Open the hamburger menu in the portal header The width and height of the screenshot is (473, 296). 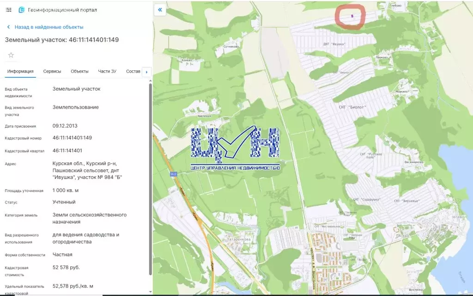pos(8,10)
